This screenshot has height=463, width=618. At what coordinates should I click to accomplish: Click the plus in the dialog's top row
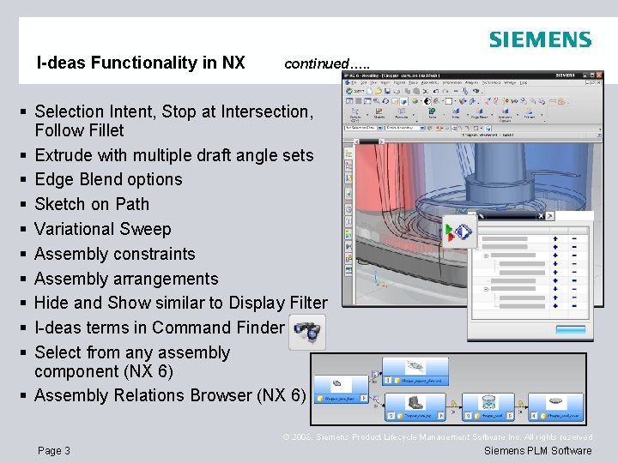point(555,238)
